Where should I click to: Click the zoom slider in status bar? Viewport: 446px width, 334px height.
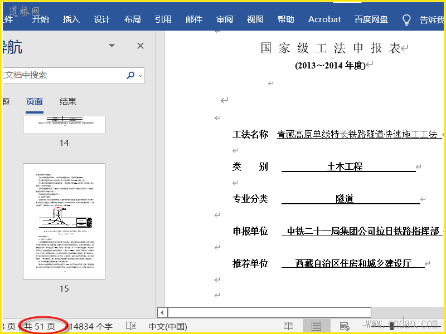point(392,326)
